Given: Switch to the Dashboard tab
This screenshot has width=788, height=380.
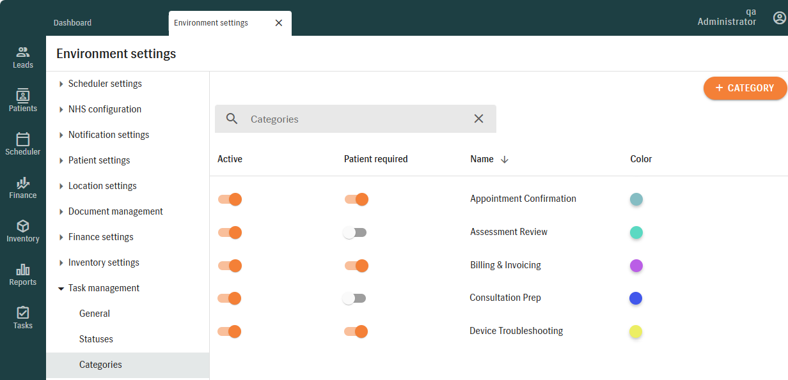Looking at the screenshot, I should [72, 23].
